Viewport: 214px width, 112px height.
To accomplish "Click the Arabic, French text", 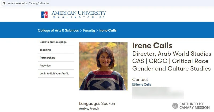I will click(89, 109).
